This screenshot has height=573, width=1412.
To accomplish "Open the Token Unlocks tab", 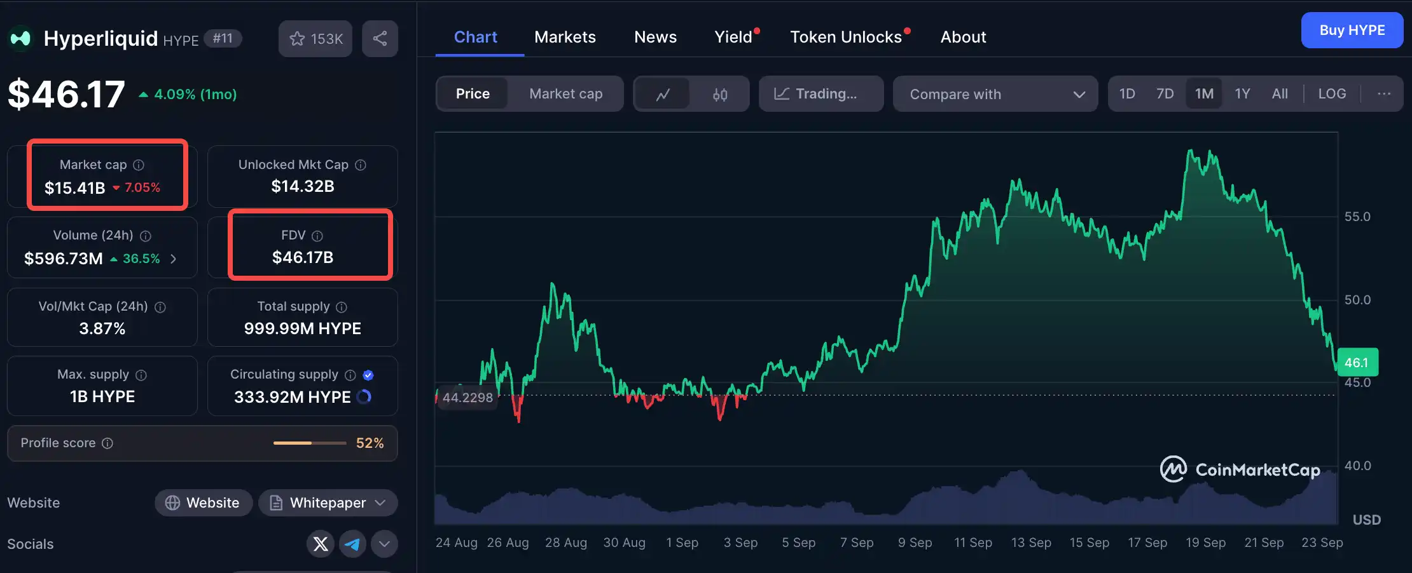I will pos(847,37).
